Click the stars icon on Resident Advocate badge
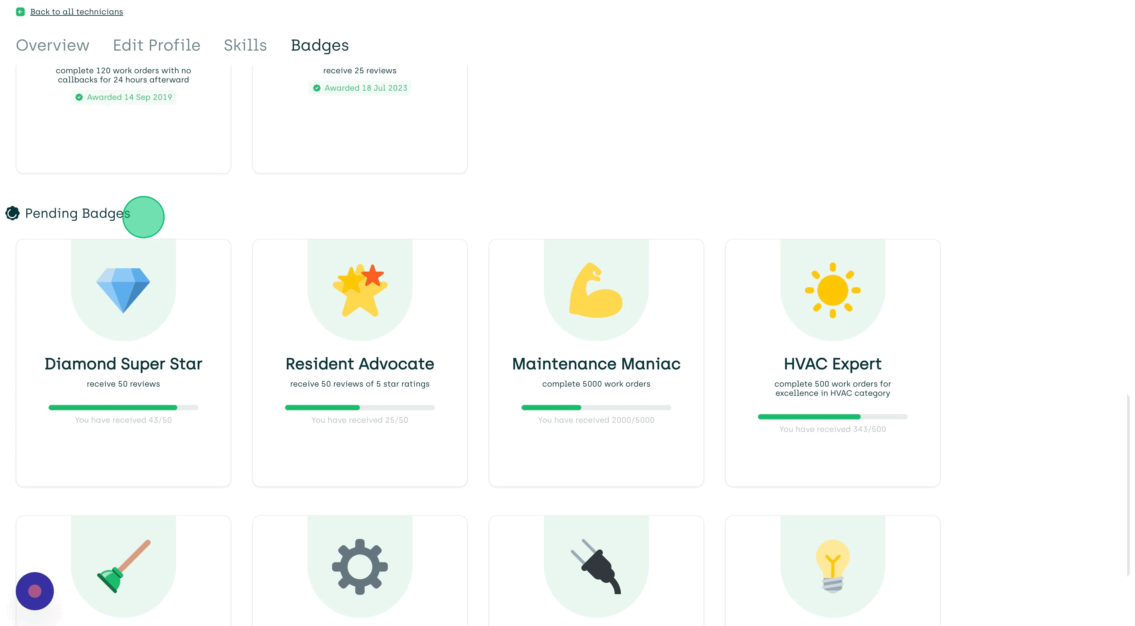Screen dimensions: 1135x626 click(x=360, y=289)
